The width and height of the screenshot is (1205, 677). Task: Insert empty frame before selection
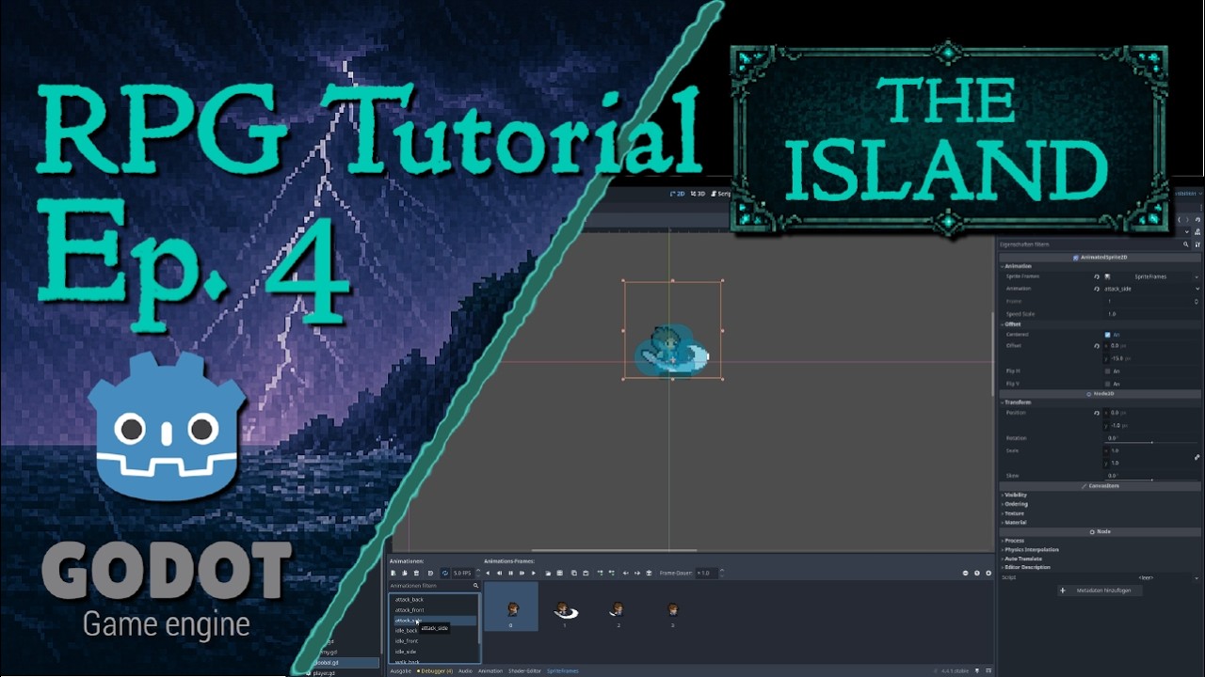(600, 573)
